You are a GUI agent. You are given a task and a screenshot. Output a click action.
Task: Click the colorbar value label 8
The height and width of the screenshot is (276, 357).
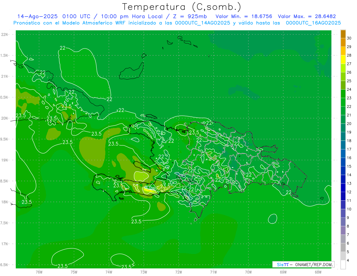348,226
